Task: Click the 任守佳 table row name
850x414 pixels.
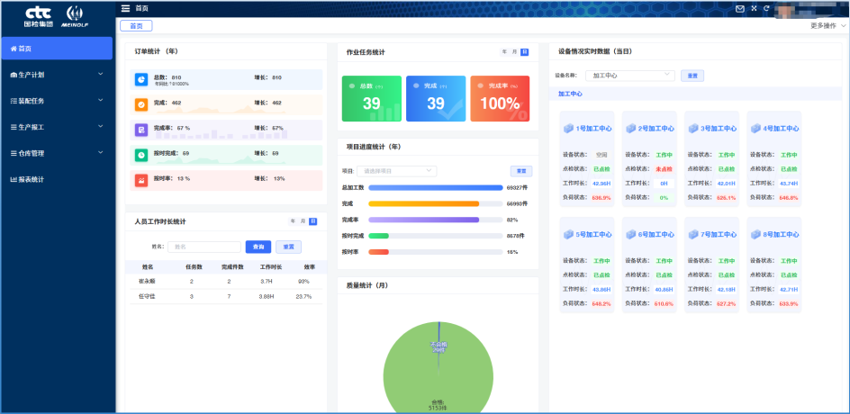Action: click(x=148, y=296)
